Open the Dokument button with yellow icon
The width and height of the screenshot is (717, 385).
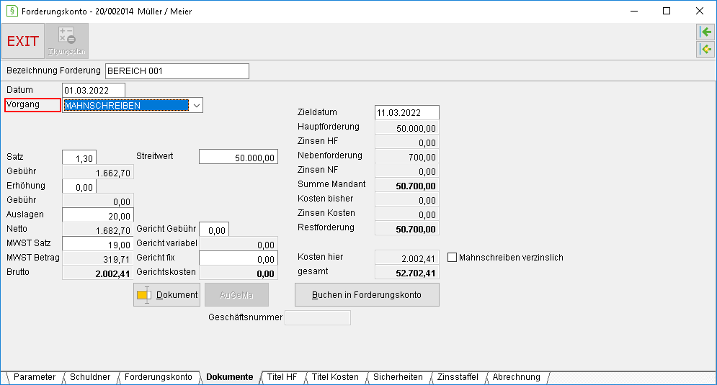pyautogui.click(x=167, y=295)
